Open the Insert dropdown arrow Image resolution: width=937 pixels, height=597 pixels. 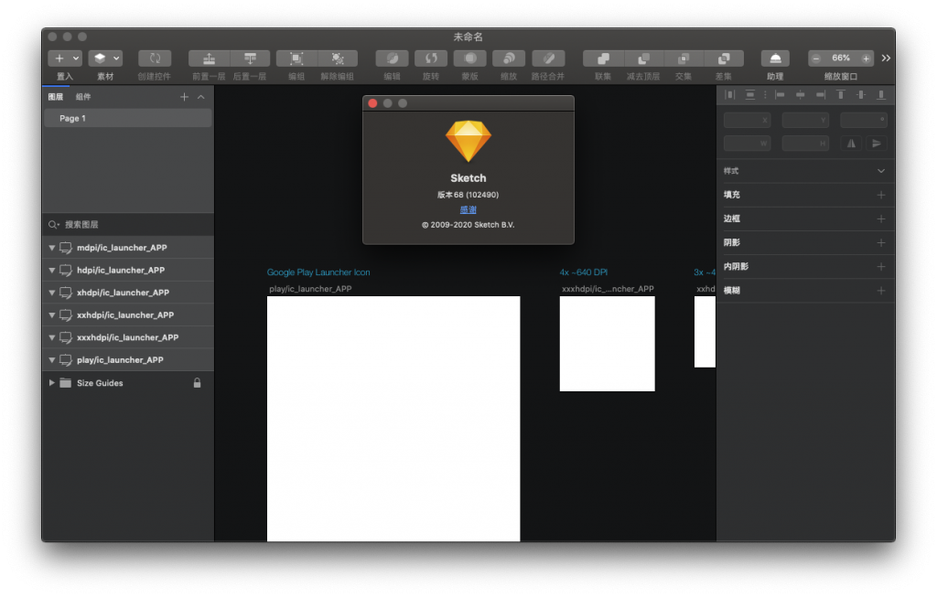76,59
